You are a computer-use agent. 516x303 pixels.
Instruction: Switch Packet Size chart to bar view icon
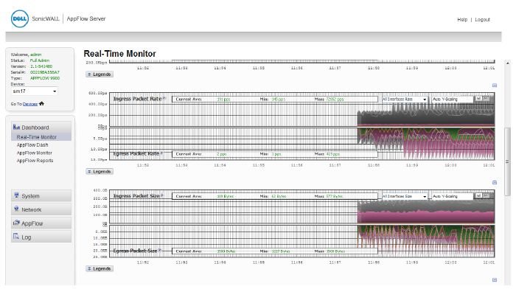click(x=479, y=196)
